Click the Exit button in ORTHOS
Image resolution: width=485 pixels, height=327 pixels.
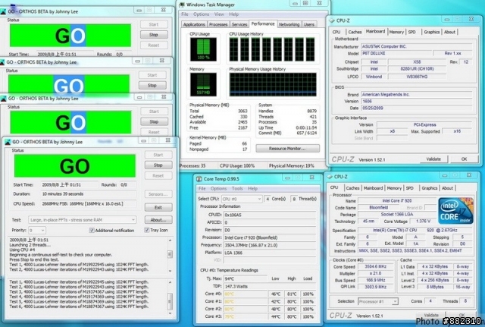[x=158, y=207]
